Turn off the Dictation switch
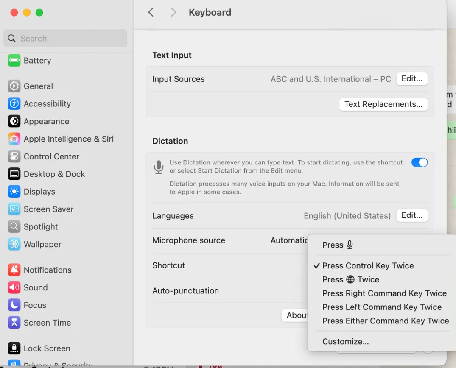This screenshot has height=368, width=456. [x=420, y=162]
